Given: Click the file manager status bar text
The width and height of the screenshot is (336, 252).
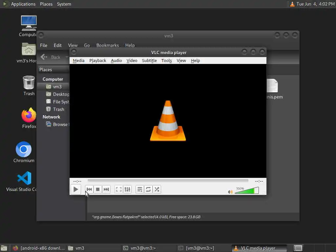Looking at the screenshot, I should click(x=146, y=217).
